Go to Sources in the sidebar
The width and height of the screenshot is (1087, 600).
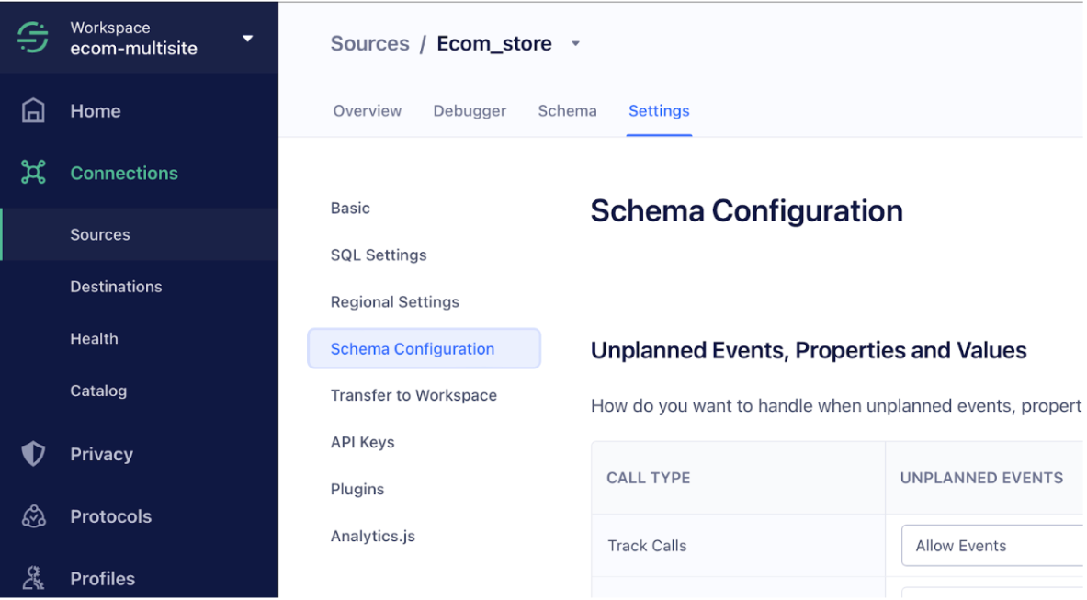pyautogui.click(x=139, y=234)
